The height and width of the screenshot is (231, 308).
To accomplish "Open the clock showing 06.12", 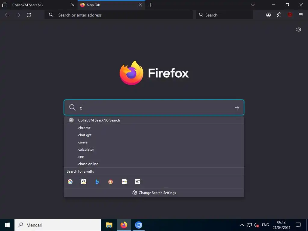I will point(281,225).
